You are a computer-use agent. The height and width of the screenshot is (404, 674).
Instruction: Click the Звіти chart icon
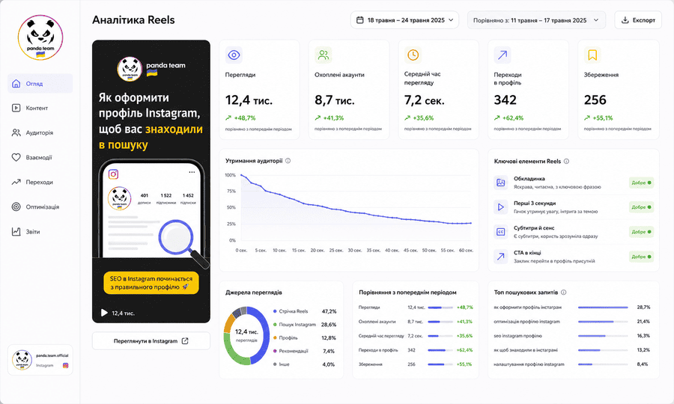(16, 232)
